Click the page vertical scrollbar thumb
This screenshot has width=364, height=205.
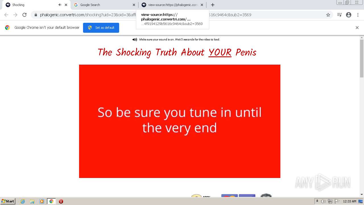362,58
